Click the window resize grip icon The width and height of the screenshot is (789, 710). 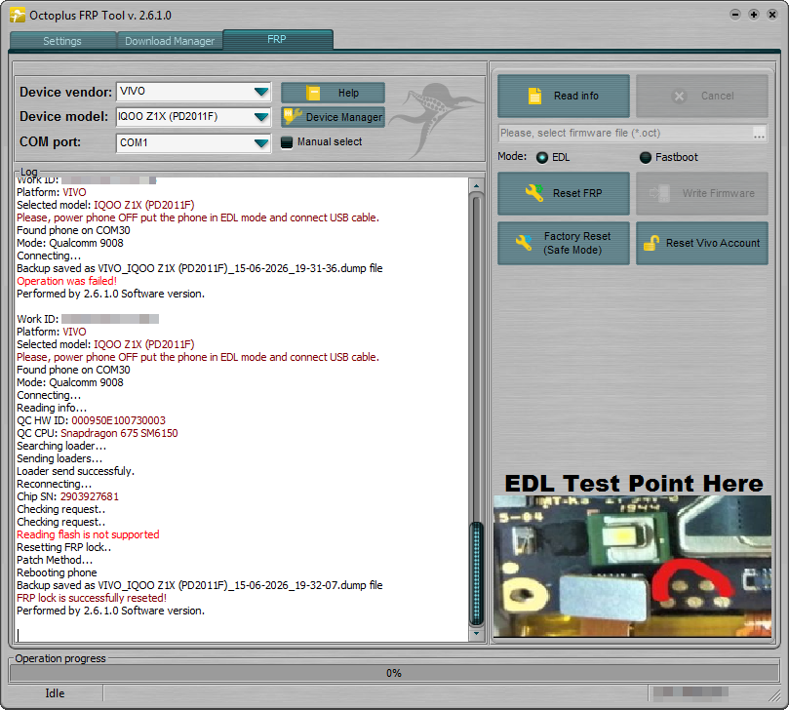click(773, 695)
